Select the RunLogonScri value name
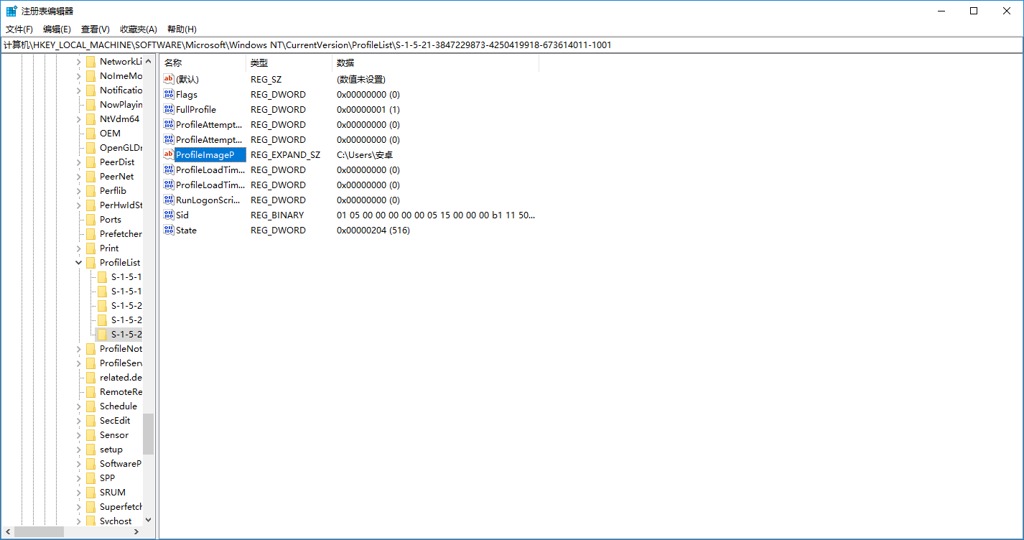The image size is (1024, 540). point(209,200)
